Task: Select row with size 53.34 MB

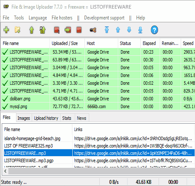Action: [98, 52]
